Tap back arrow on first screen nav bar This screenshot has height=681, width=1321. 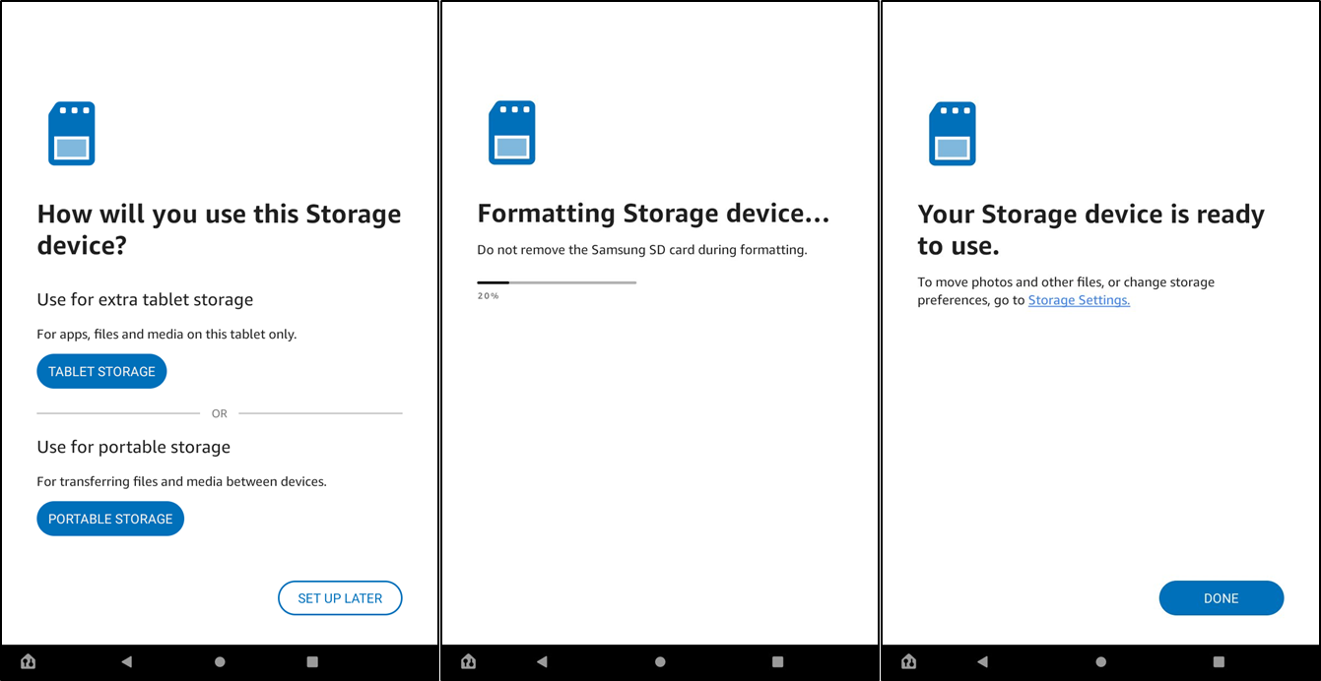[126, 661]
